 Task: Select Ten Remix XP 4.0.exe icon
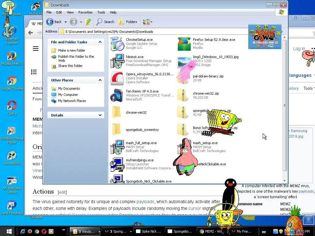tap(117, 95)
